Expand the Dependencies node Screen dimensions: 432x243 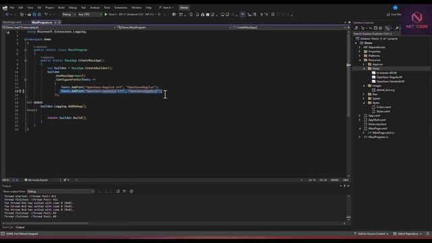pos(360,47)
